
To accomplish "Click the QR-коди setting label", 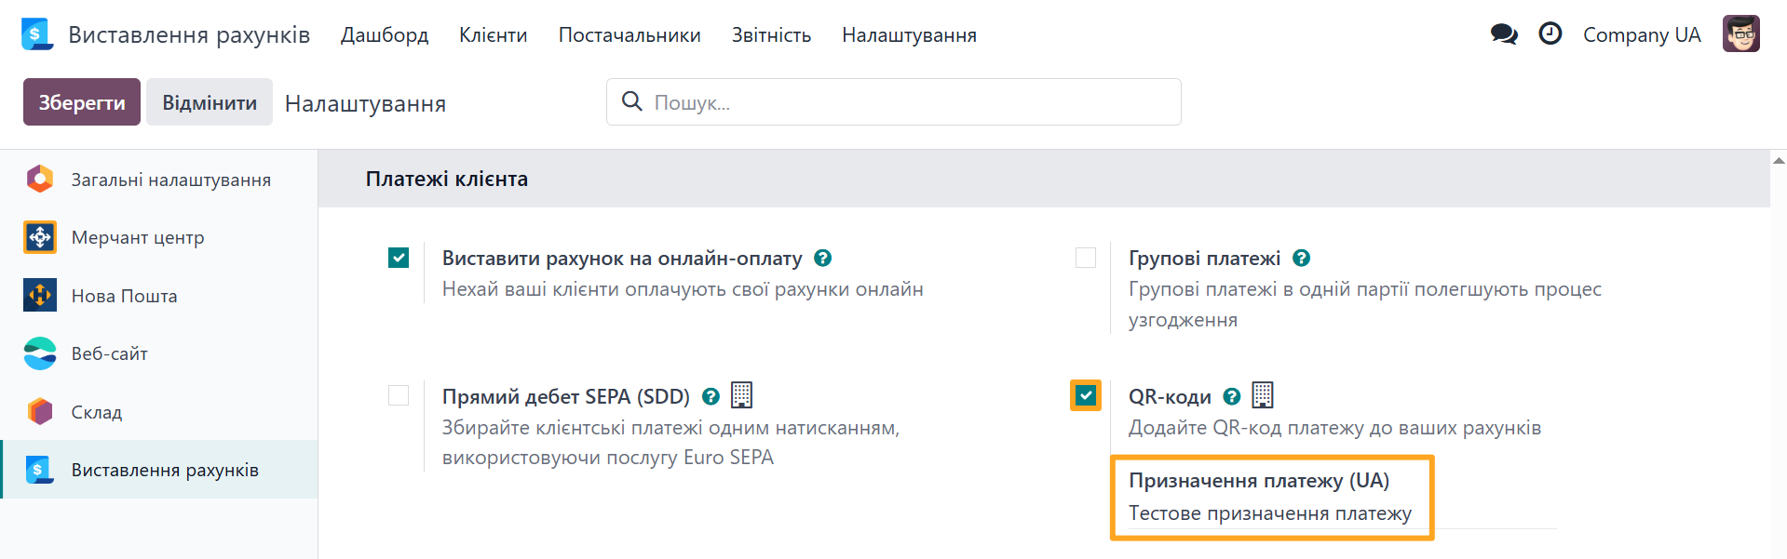I will 1170,397.
